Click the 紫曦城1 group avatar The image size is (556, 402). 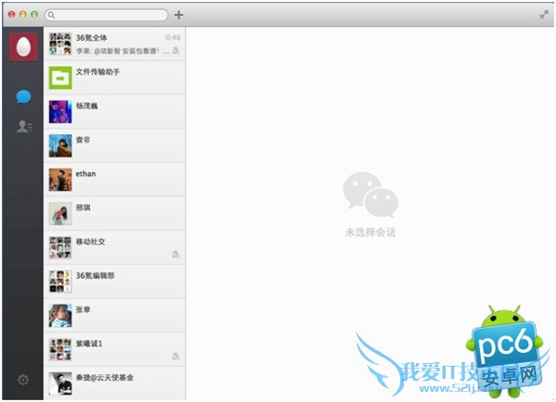click(x=60, y=349)
